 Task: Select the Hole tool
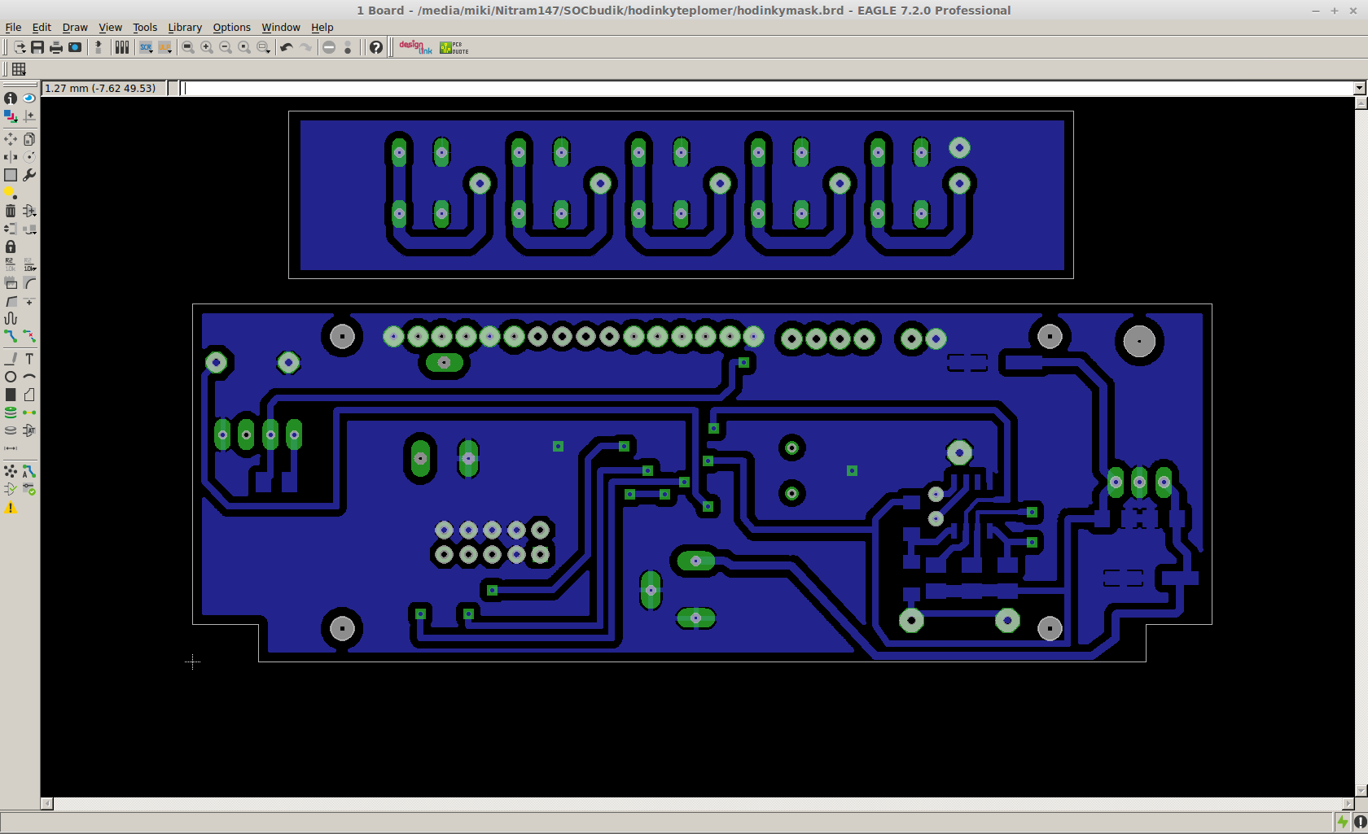pos(11,430)
